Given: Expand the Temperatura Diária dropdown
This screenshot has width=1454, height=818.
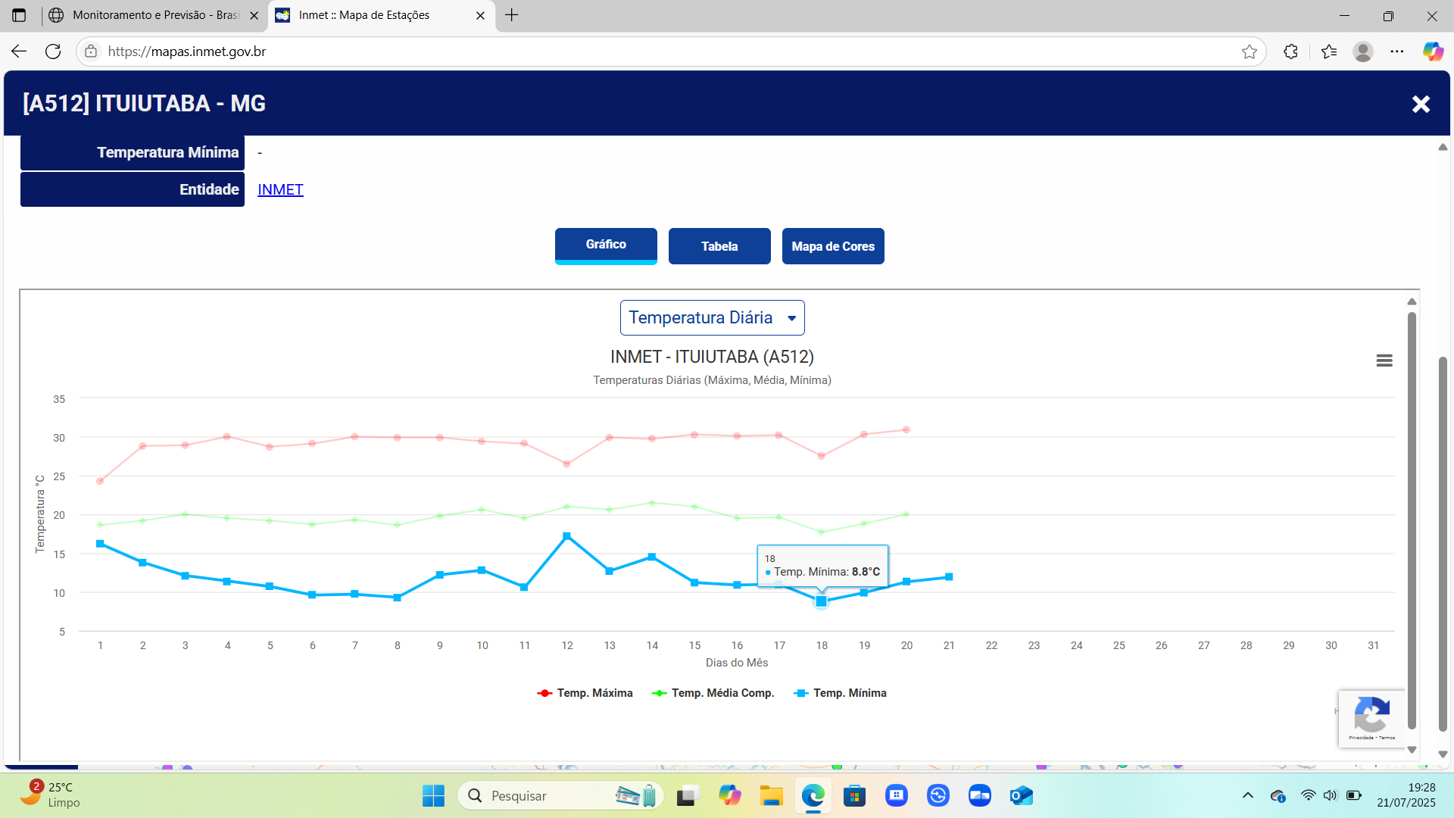Looking at the screenshot, I should coord(712,318).
